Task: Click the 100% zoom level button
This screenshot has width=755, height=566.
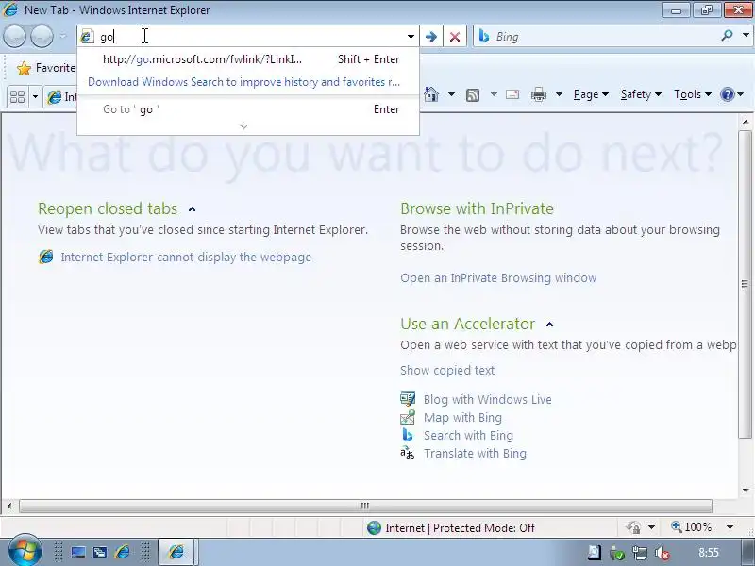Action: point(692,527)
